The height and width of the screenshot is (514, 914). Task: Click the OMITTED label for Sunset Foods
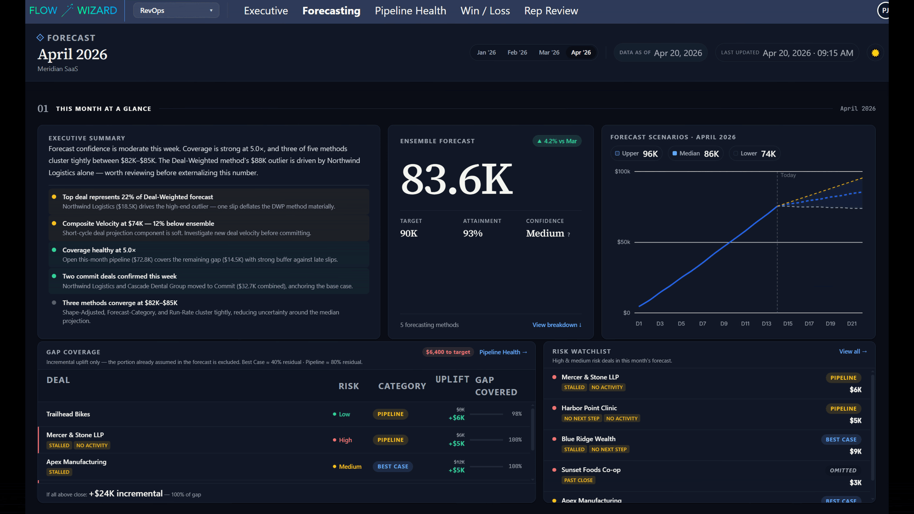843,470
